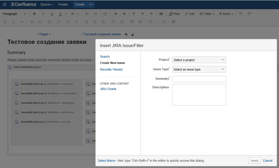This screenshot has height=168, width=279.
Task: Open the Table dropdown menu
Action: click(x=207, y=14)
